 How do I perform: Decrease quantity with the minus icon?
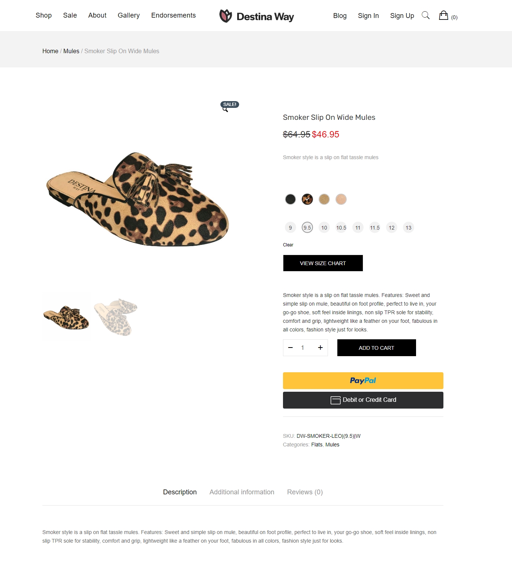[290, 348]
